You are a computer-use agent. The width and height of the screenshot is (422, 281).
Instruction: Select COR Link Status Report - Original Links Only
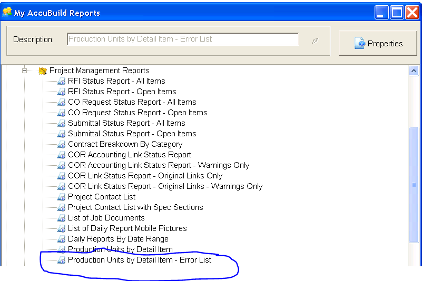pos(145,176)
